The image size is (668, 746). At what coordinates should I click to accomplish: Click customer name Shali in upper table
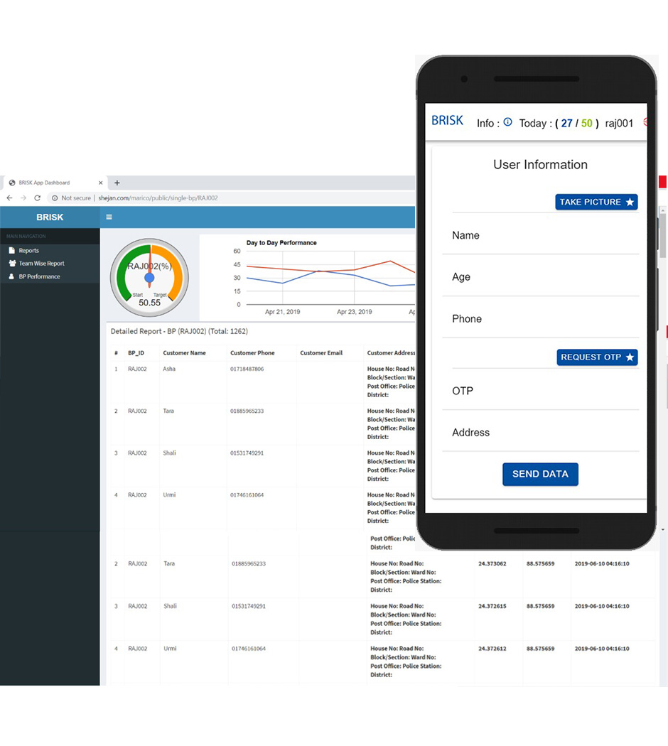pyautogui.click(x=169, y=453)
